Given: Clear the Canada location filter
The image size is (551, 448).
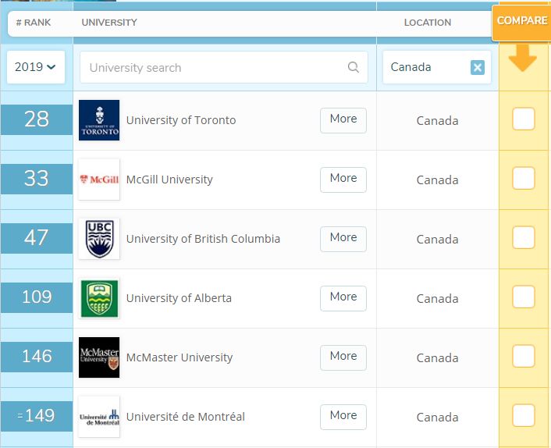Looking at the screenshot, I should (x=478, y=67).
